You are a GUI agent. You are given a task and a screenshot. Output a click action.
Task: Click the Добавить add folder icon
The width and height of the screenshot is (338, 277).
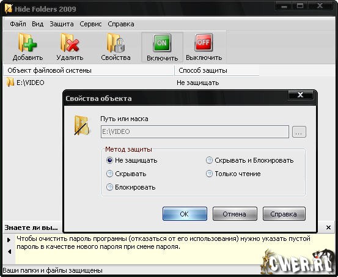point(28,43)
